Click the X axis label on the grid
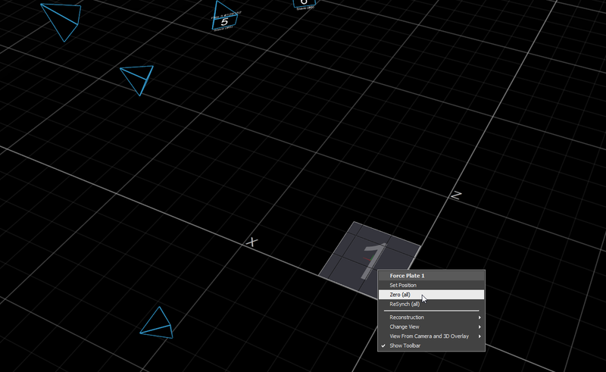The image size is (606, 372). point(253,242)
